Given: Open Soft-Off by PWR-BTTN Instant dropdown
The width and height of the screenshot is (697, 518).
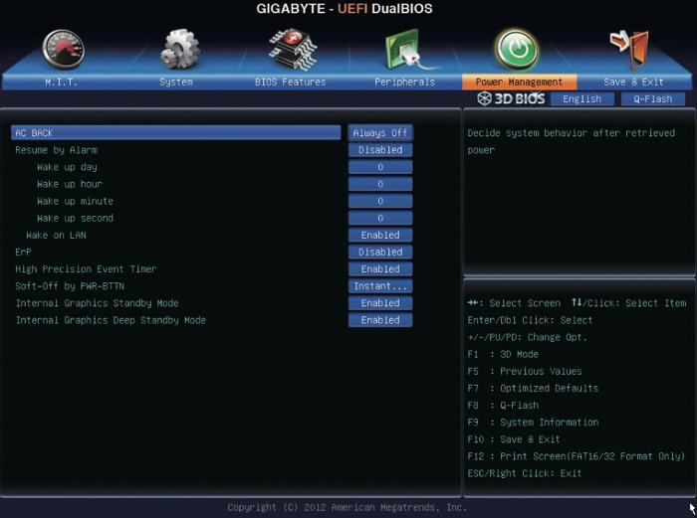Looking at the screenshot, I should [380, 286].
